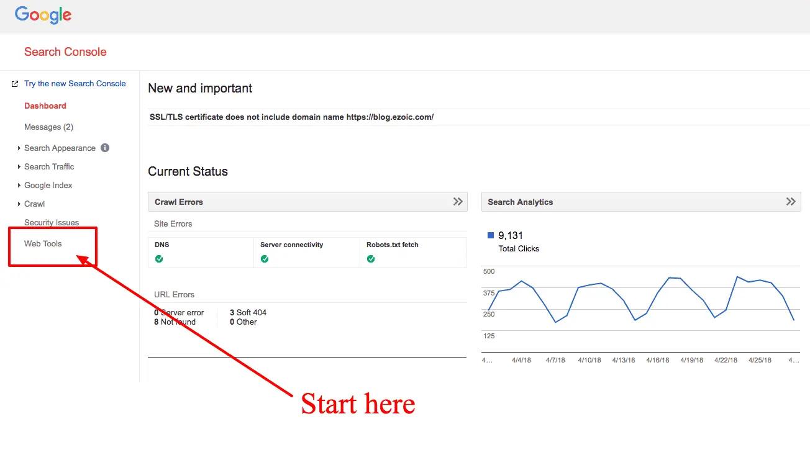Image resolution: width=810 pixels, height=473 pixels.
Task: Open the external link icon beside Try the new Search Console
Action: pyautogui.click(x=15, y=84)
